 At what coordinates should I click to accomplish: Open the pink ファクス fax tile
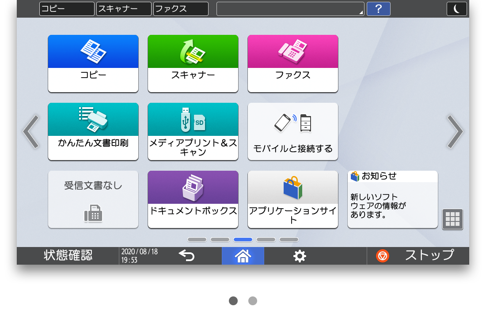click(293, 64)
